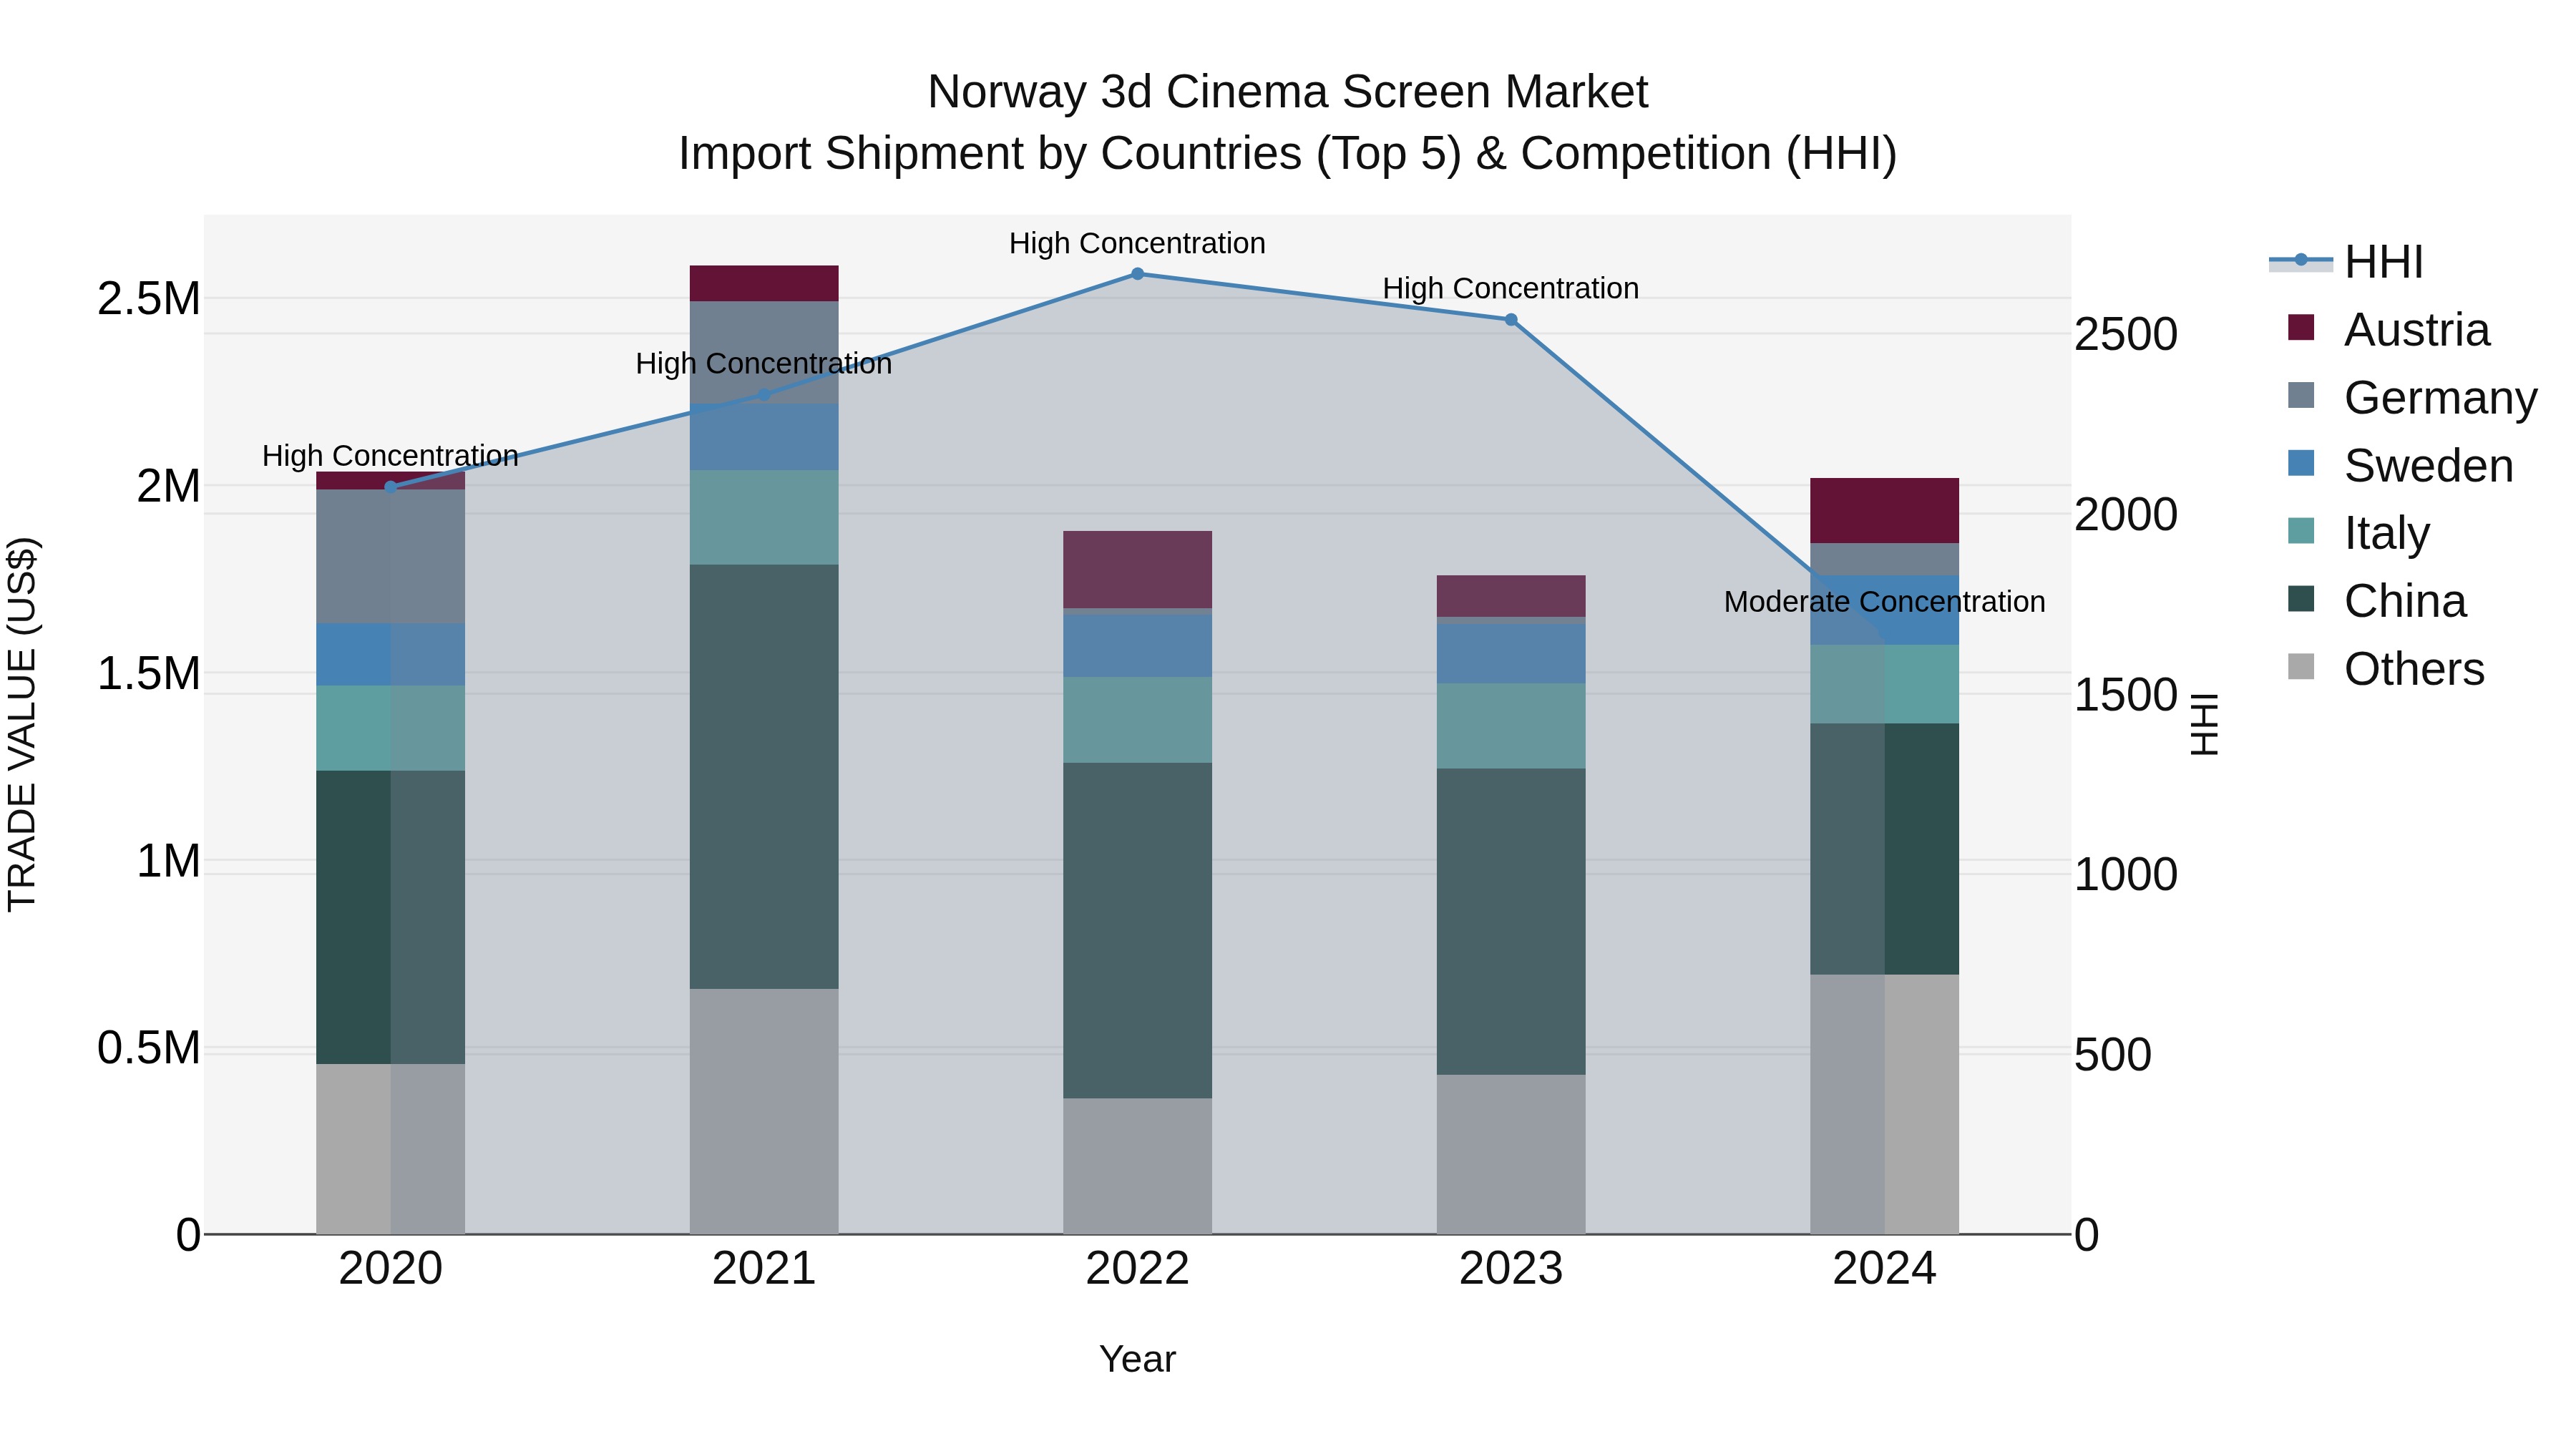Click the HHI line marker for 2023

click(x=1511, y=320)
